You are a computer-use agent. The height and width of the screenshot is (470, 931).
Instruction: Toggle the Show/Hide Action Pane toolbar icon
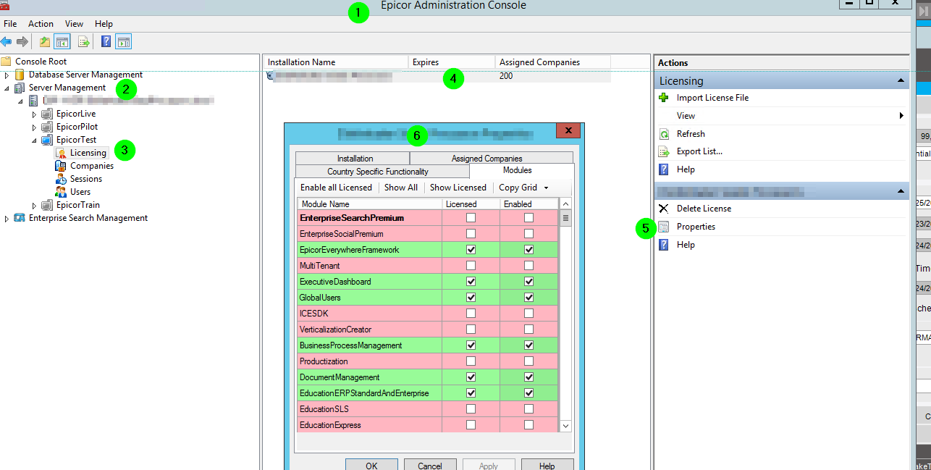click(123, 41)
